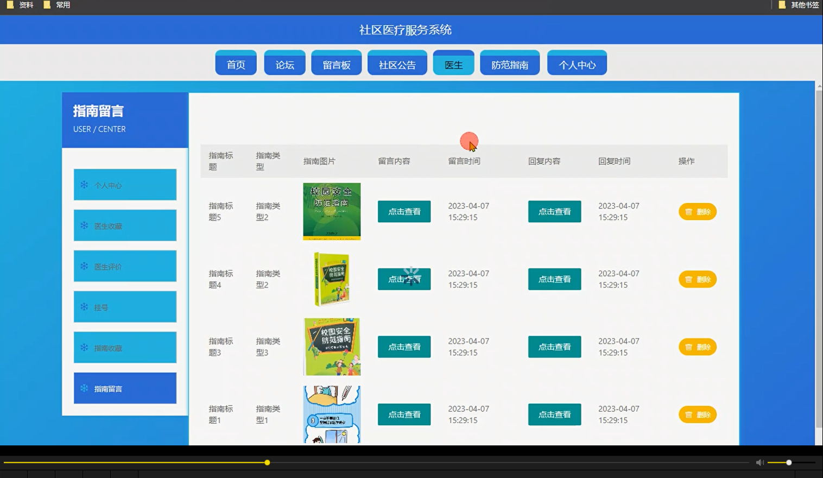Click 点击查看 for 指南标题3 留言内容
This screenshot has height=478, width=823.
[x=404, y=347]
